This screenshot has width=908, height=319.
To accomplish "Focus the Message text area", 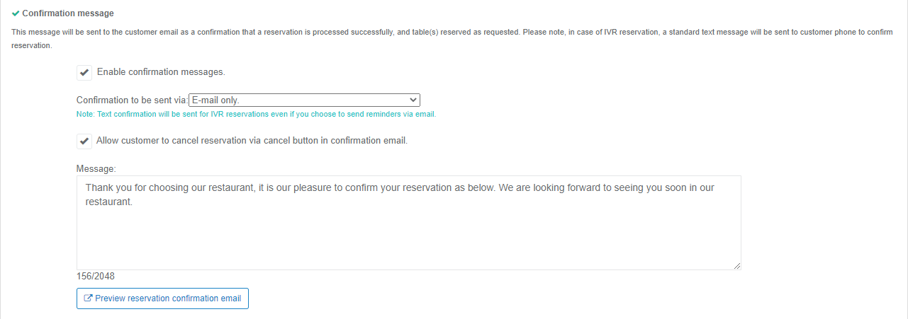I will coord(409,223).
